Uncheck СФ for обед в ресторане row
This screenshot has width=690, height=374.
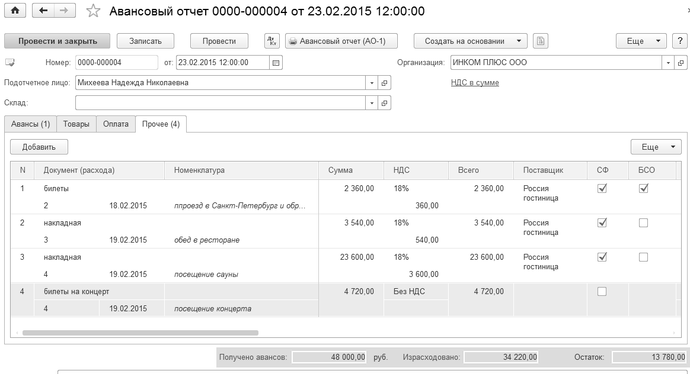602,223
